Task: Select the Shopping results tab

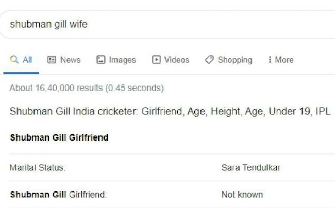Action: click(234, 60)
